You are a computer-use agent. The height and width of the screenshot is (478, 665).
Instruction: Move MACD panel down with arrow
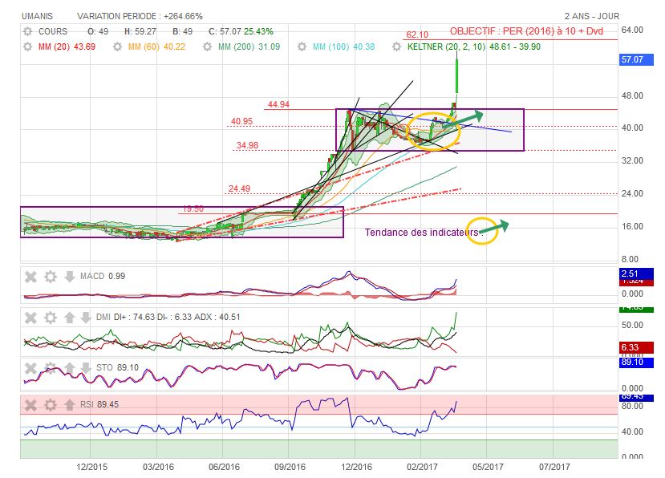tap(70, 277)
